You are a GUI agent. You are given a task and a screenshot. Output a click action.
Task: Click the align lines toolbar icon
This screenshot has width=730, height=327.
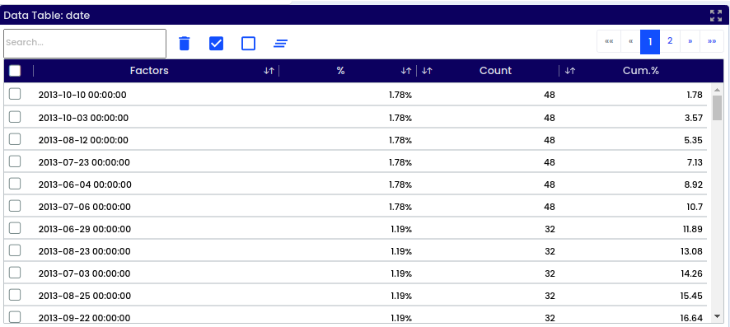(x=280, y=44)
